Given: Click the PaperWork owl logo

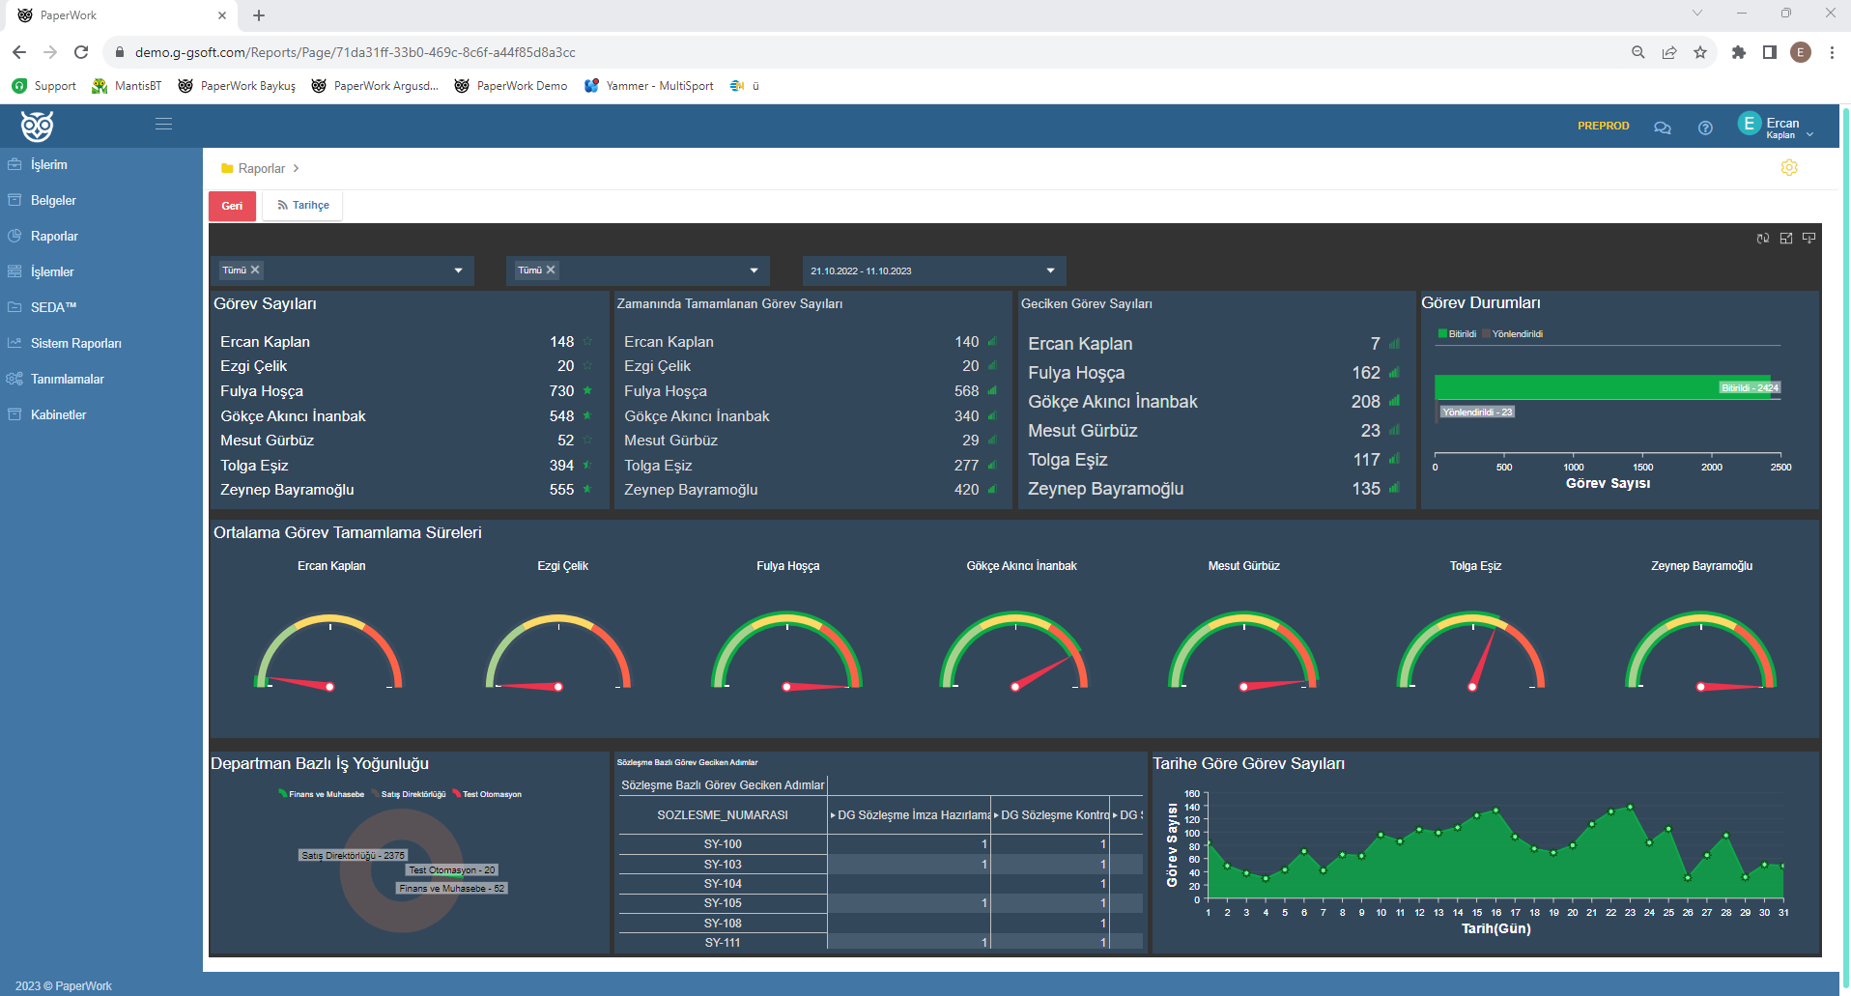Looking at the screenshot, I should tap(38, 126).
